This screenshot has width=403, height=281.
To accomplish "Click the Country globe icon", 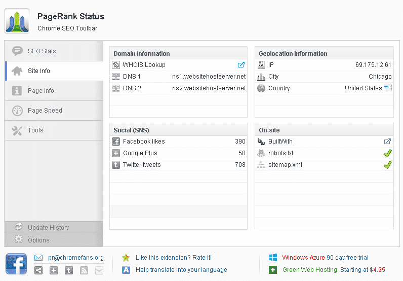I will [x=261, y=88].
